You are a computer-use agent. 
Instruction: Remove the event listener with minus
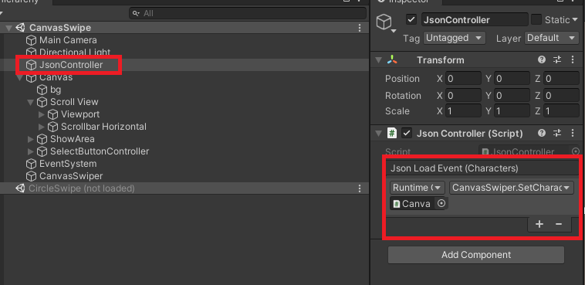(559, 224)
